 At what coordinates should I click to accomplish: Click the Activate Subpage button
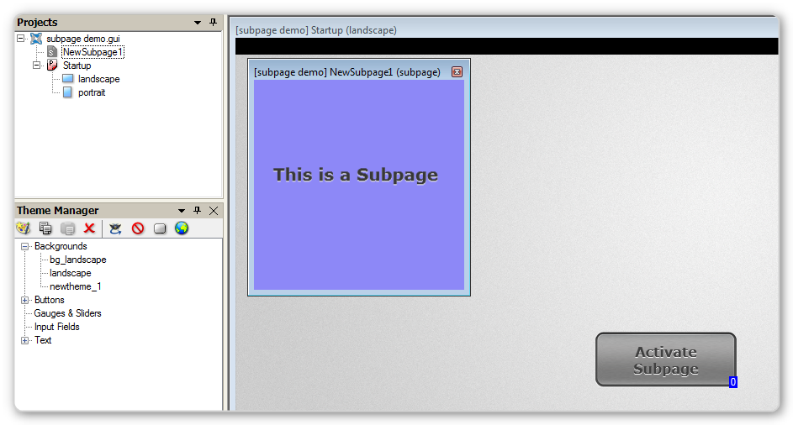665,360
